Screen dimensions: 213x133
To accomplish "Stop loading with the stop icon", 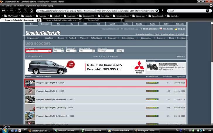I will pyautogui.click(x=25, y=11).
